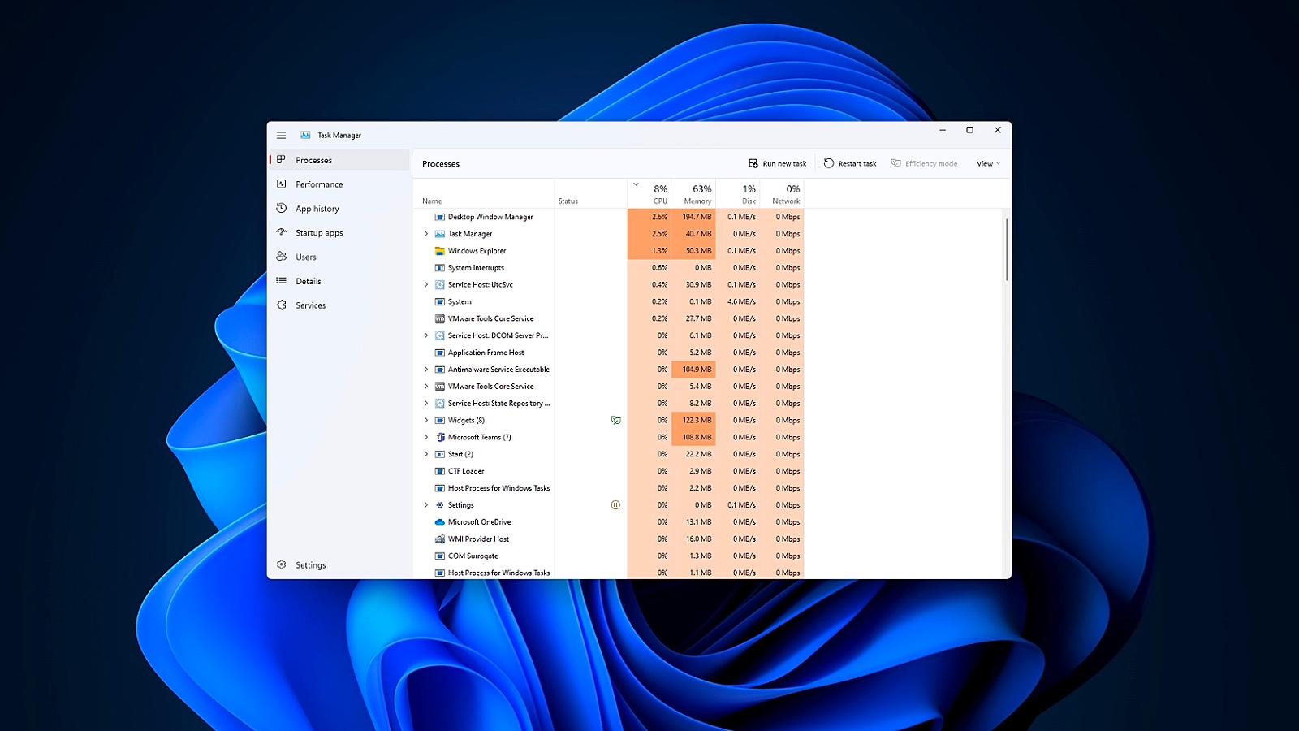Screen dimensions: 1299x731
Task: Click the CTF Loader process icon
Action: point(439,471)
